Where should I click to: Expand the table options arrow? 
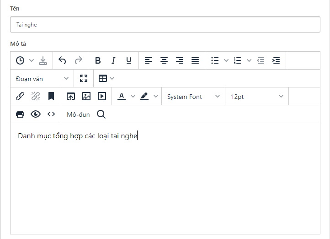pyautogui.click(x=112, y=78)
